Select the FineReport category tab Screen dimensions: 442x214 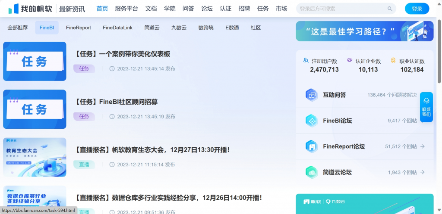[x=79, y=28]
